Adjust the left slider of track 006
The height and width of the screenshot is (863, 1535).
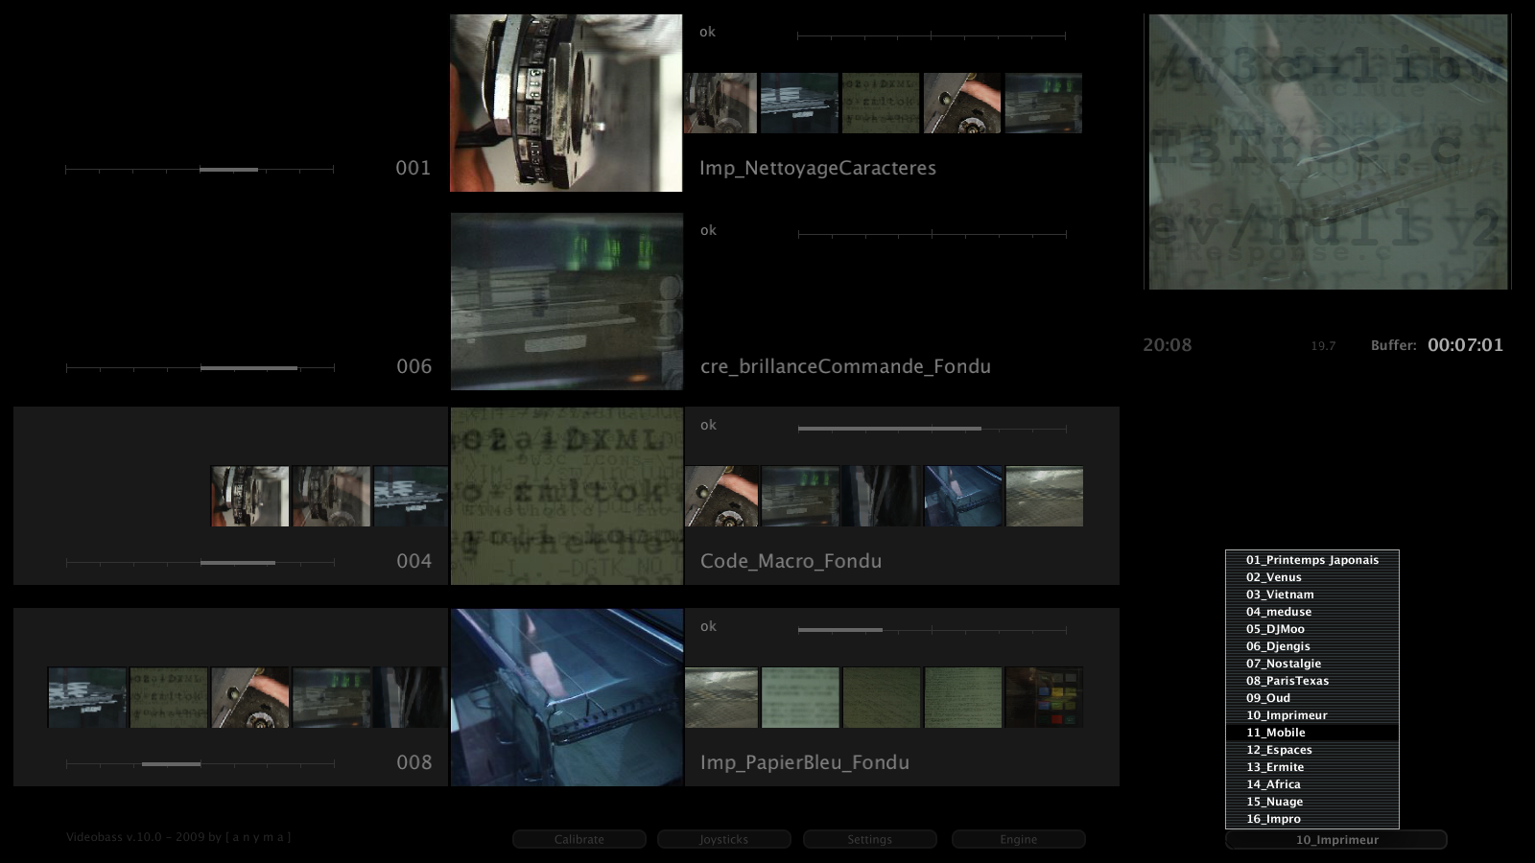click(248, 368)
